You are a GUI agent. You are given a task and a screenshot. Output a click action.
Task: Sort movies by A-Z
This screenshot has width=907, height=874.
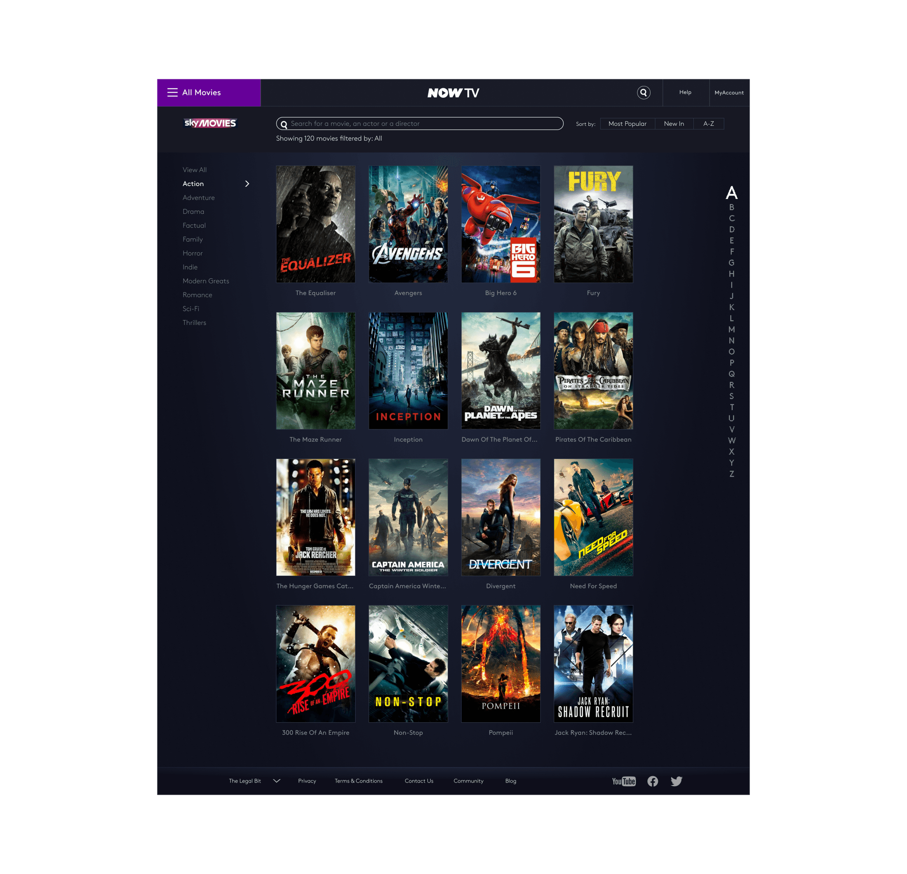(x=708, y=124)
